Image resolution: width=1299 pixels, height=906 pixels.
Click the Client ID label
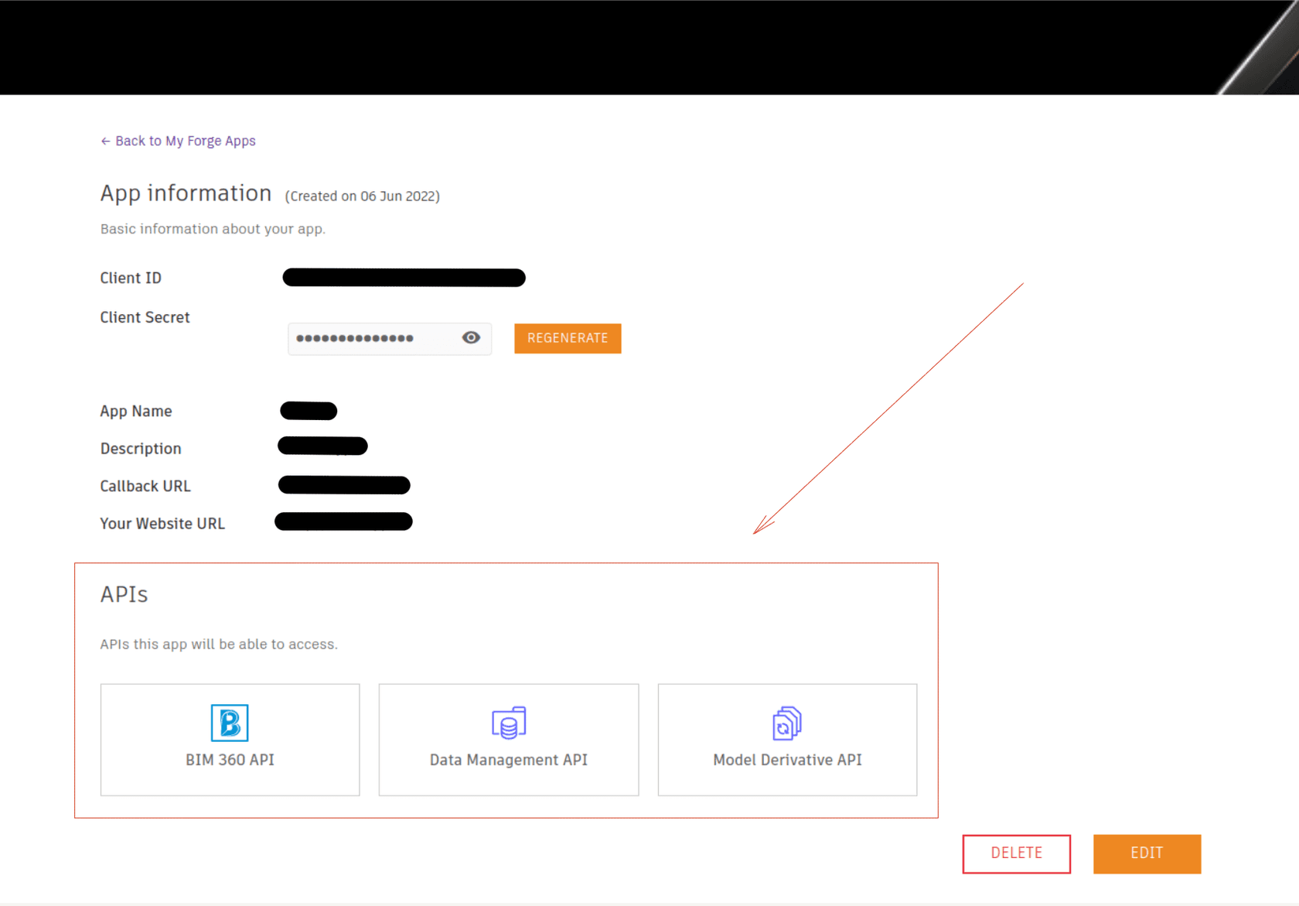pyautogui.click(x=131, y=278)
